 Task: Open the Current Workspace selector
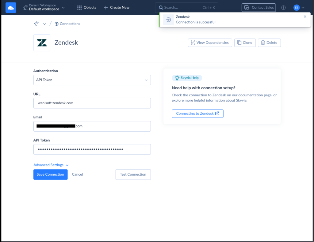(x=44, y=7)
